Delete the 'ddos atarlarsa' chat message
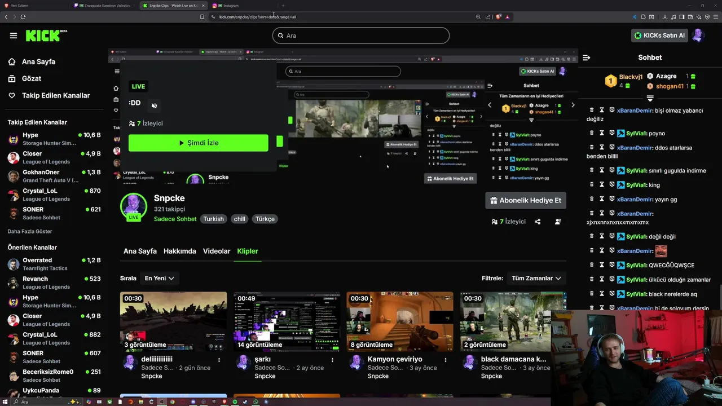Viewport: 722px width, 406px height. coord(592,148)
